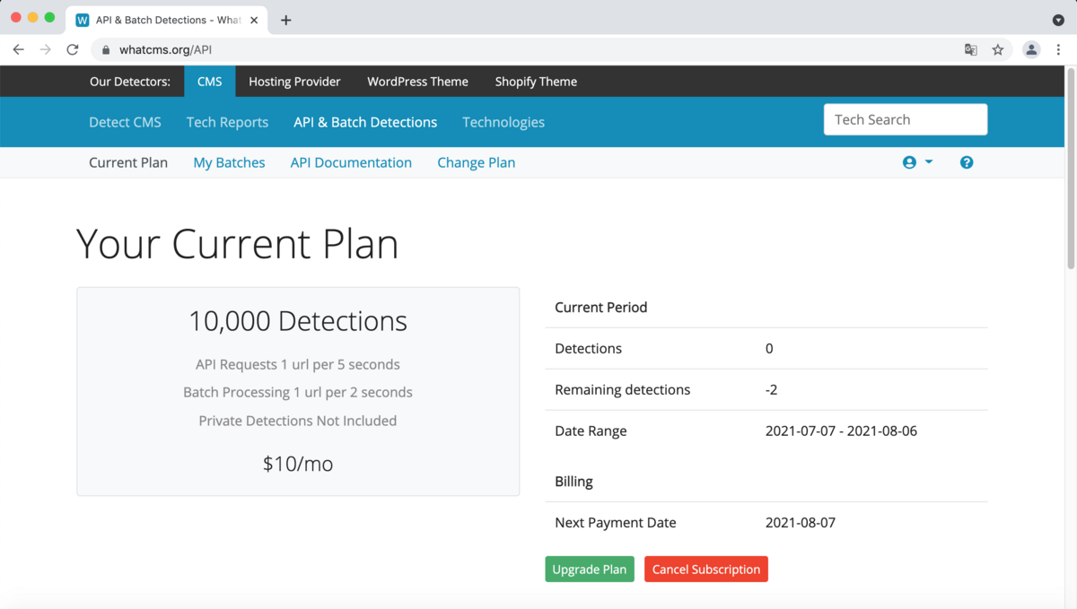Focus the Tech Search input field

click(905, 119)
